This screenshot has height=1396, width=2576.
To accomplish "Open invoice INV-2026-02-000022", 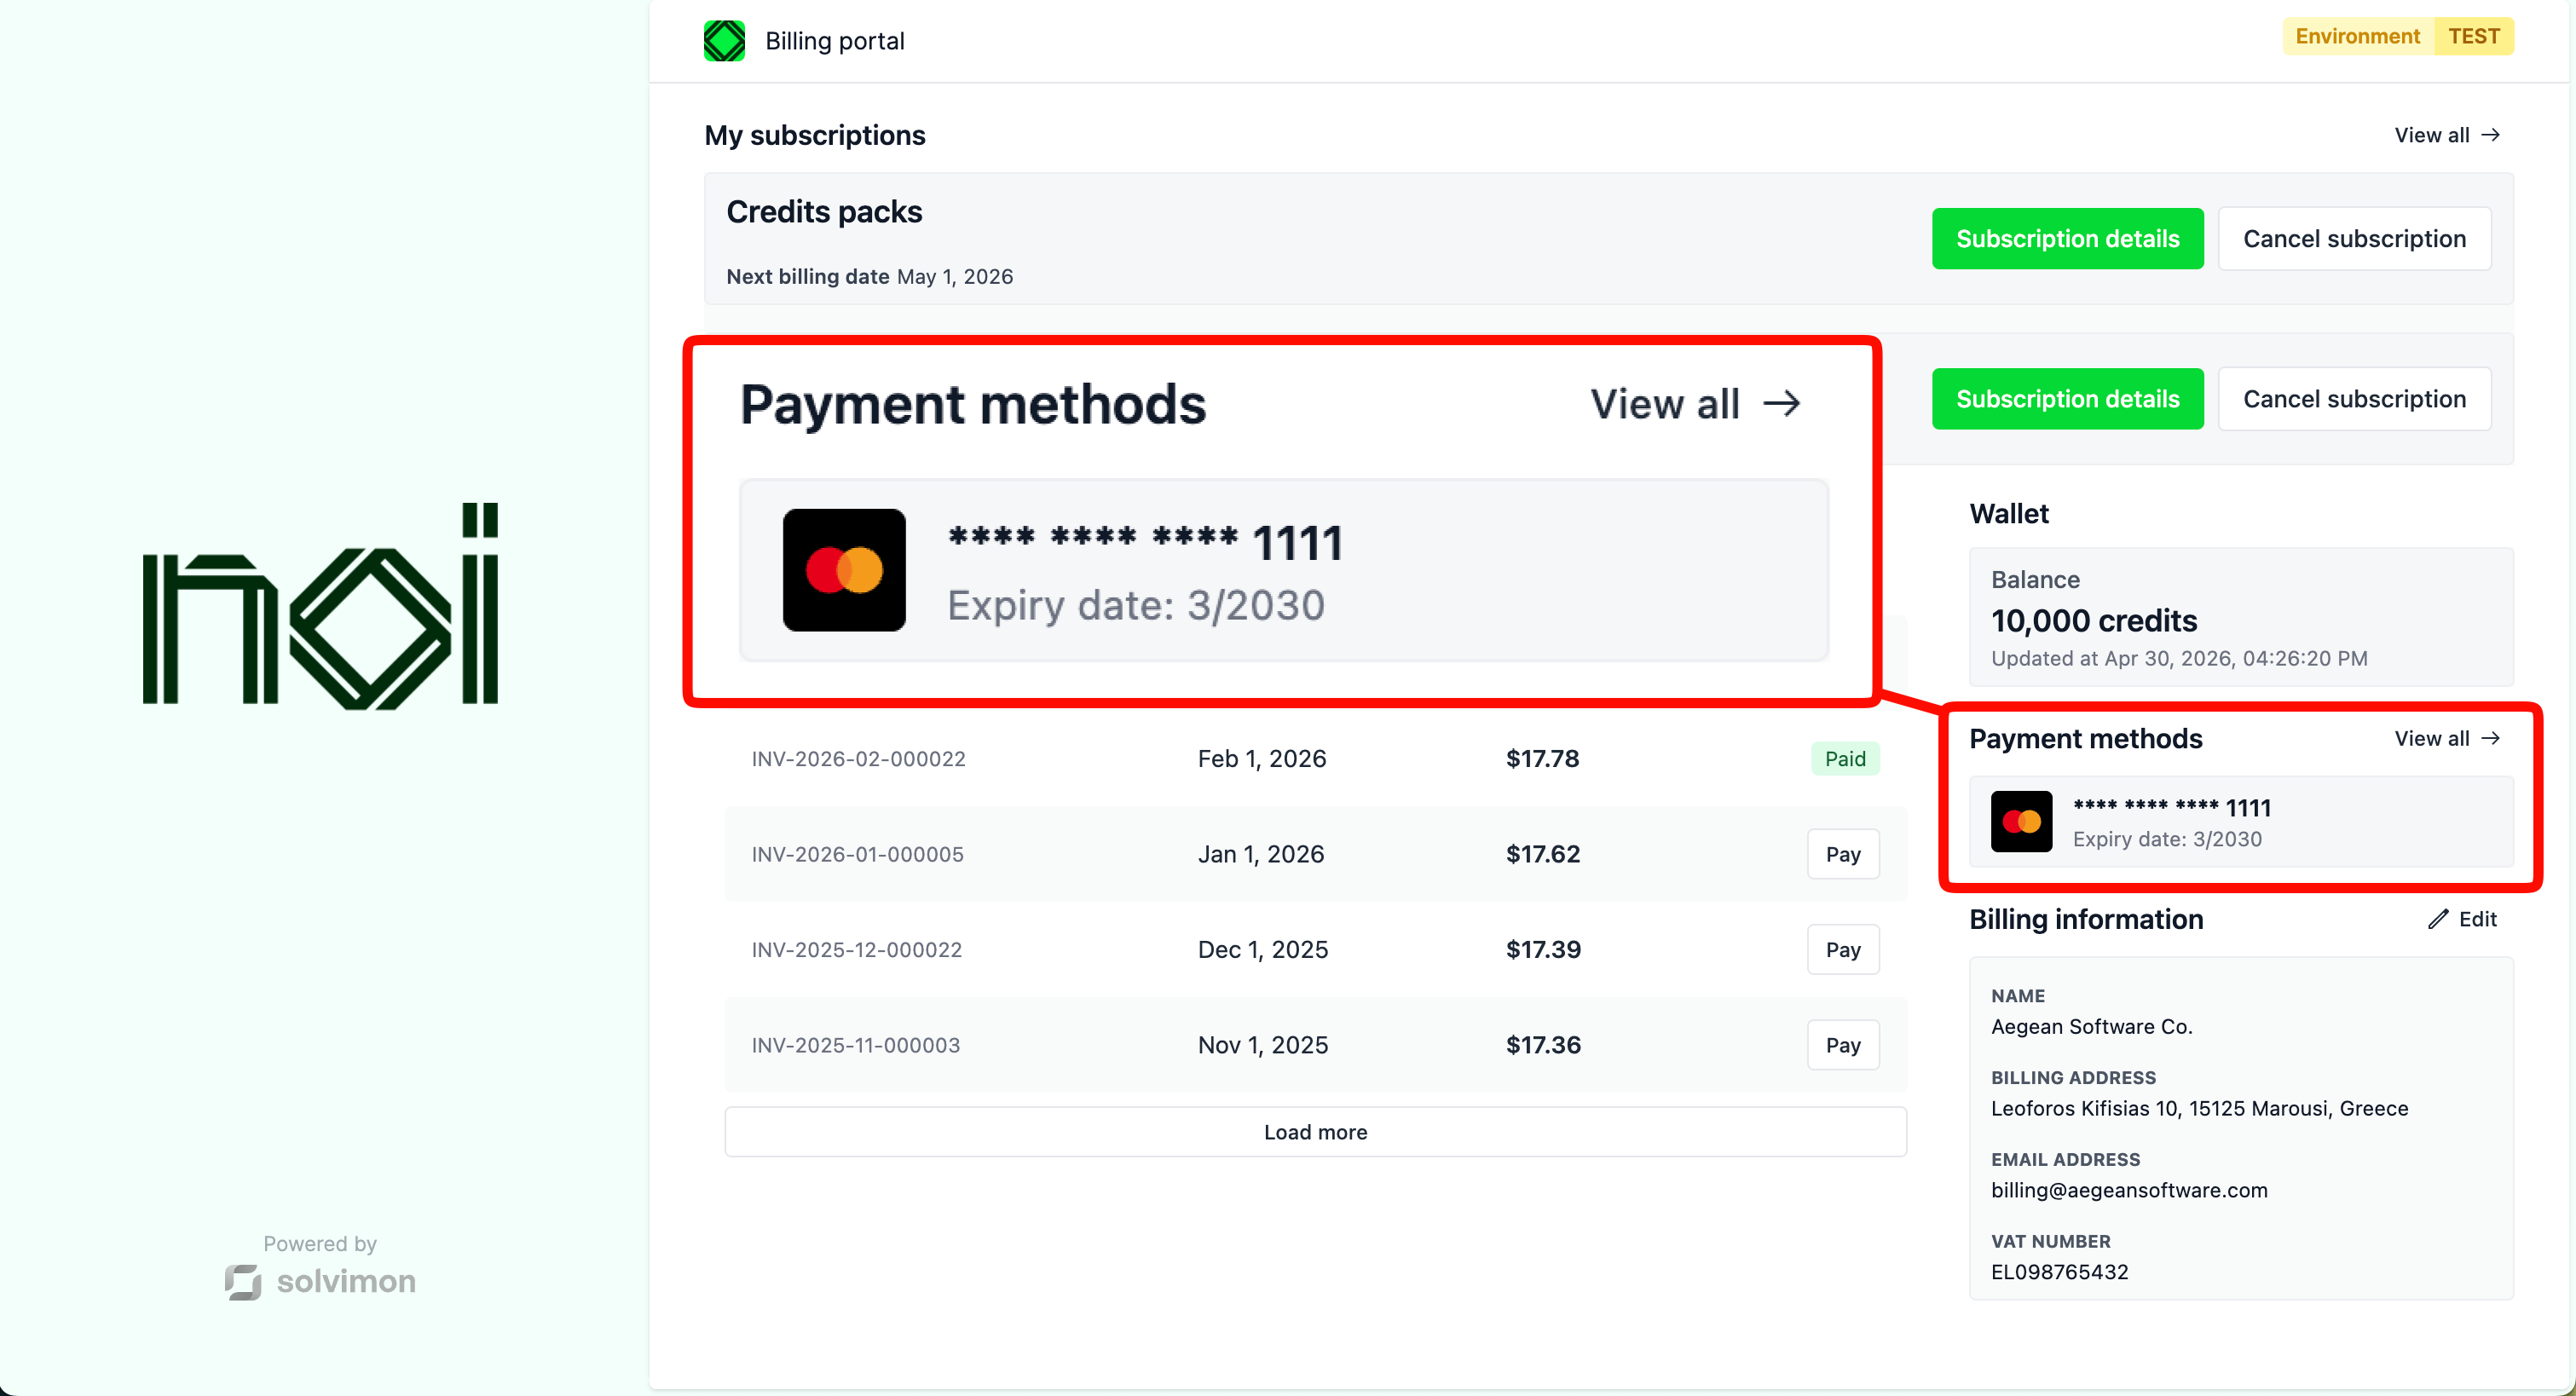I will click(x=858, y=759).
